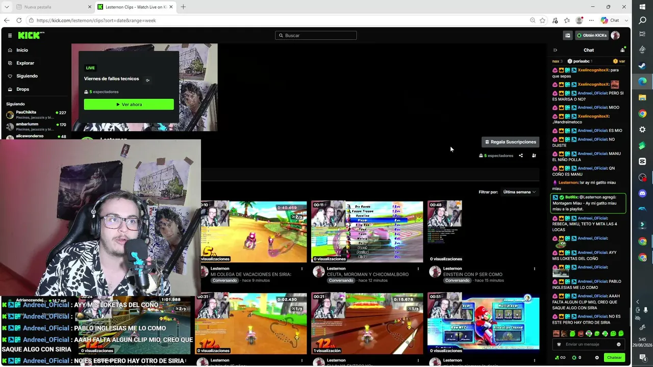This screenshot has width=653, height=367.
Task: Click the KICK logo
Action: pyautogui.click(x=31, y=35)
